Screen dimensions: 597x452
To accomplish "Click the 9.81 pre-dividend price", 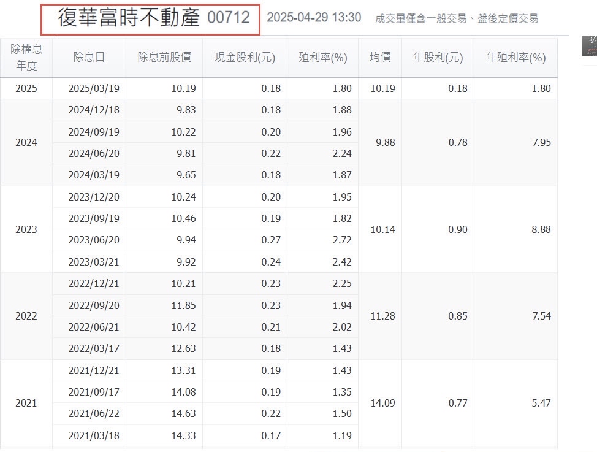I will (186, 153).
